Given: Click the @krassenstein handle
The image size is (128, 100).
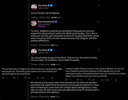Looking at the screenshot, I should 44,24.
